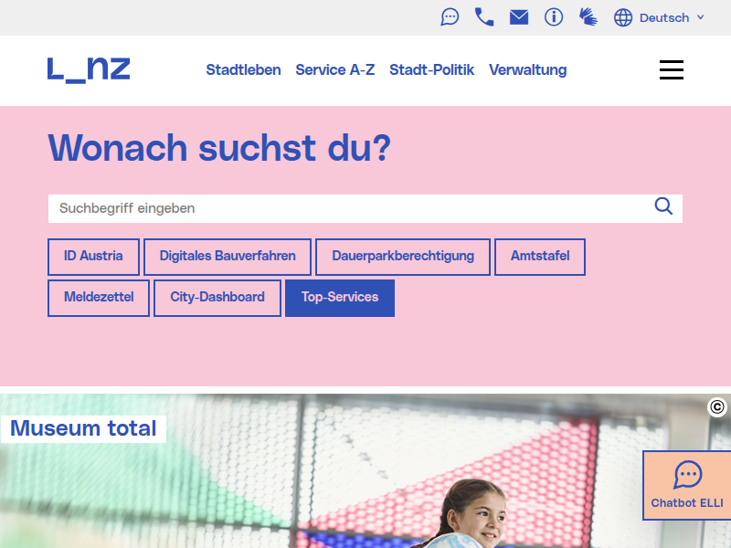Click the globe language icon
Screen dimensions: 731x548
(x=623, y=17)
